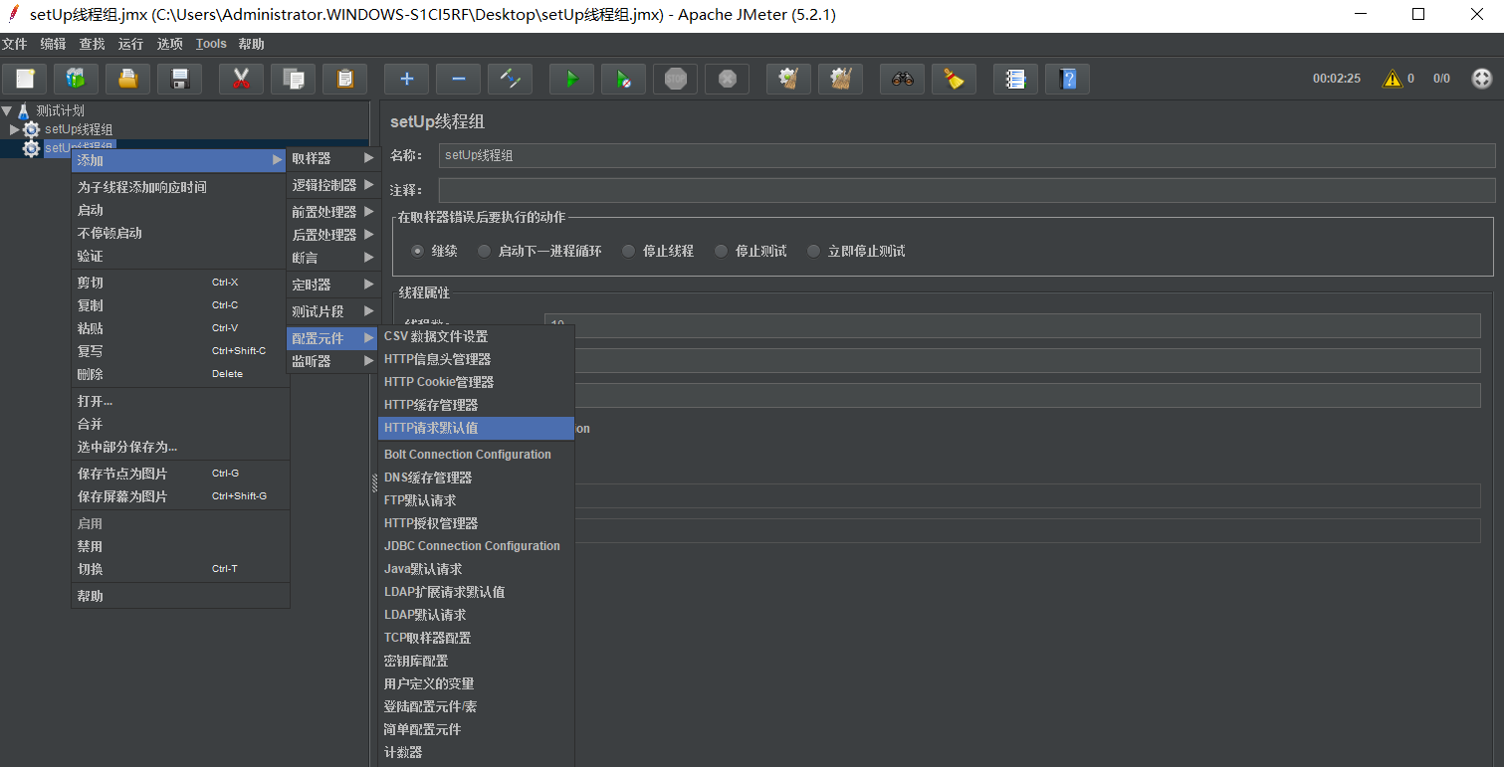Click the Toggle enable/disable toolbar icon
Screen dimensions: 1504x767
pyautogui.click(x=510, y=80)
